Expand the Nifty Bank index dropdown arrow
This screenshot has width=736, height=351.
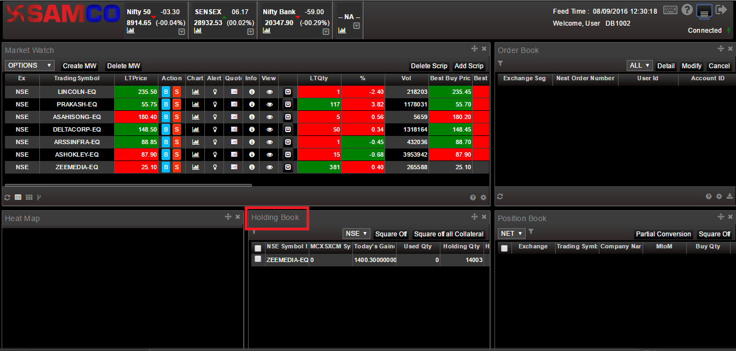click(x=326, y=32)
